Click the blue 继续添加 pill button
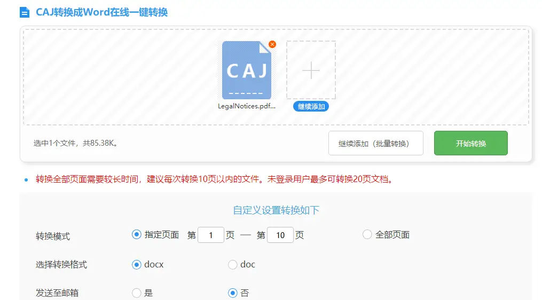 point(311,106)
